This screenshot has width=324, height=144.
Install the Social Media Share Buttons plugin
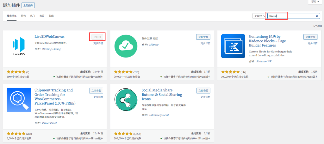point(203,91)
